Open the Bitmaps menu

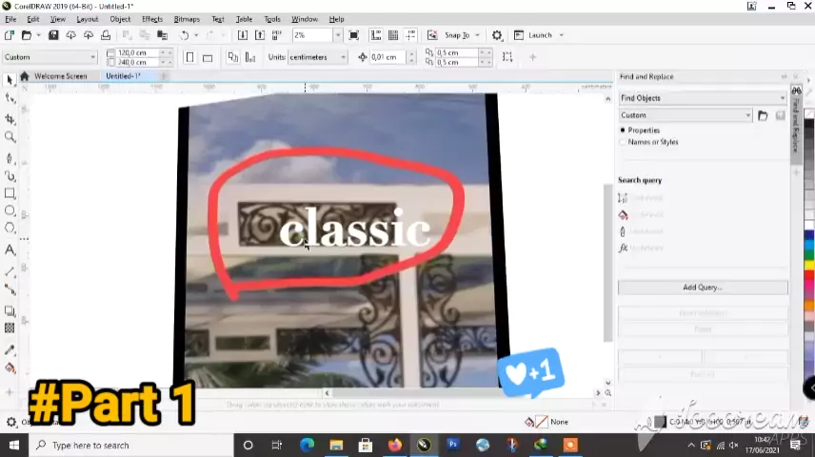(x=187, y=19)
